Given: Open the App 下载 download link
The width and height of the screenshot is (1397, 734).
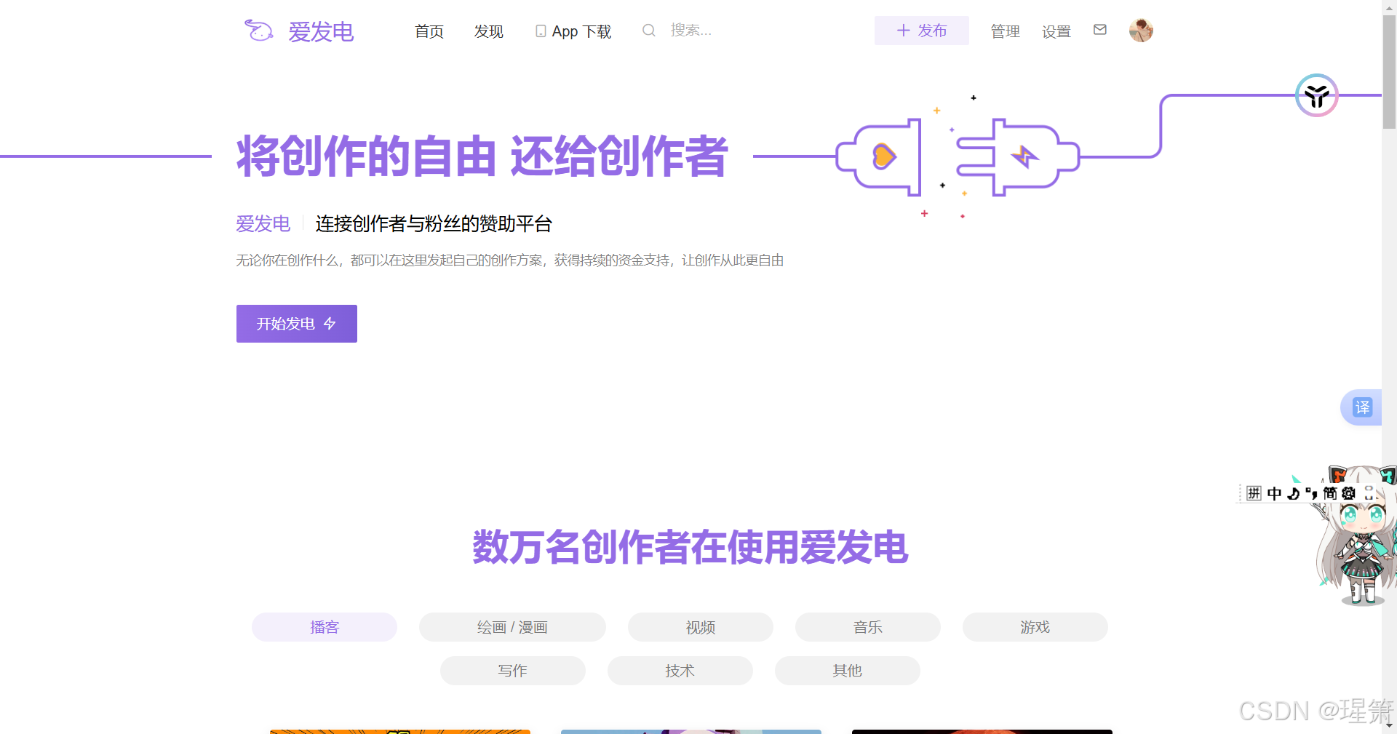Looking at the screenshot, I should click(x=581, y=31).
